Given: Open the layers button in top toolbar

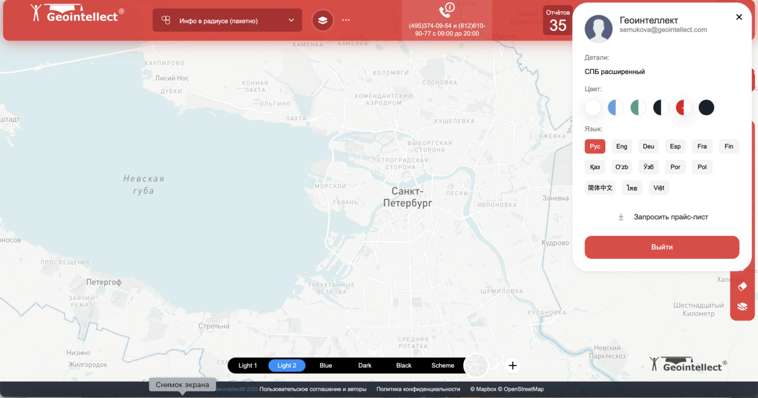Looking at the screenshot, I should pyautogui.click(x=323, y=20).
